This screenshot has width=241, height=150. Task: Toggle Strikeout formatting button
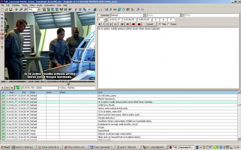click(111, 24)
